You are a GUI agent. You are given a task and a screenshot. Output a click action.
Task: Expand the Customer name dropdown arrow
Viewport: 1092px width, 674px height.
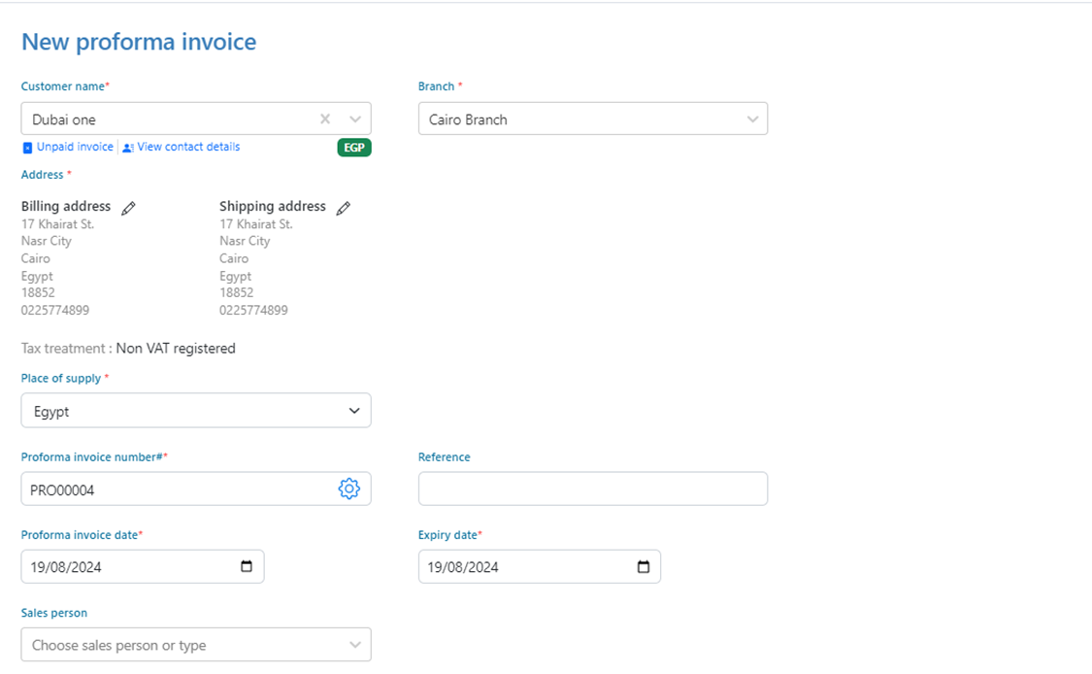pyautogui.click(x=355, y=118)
